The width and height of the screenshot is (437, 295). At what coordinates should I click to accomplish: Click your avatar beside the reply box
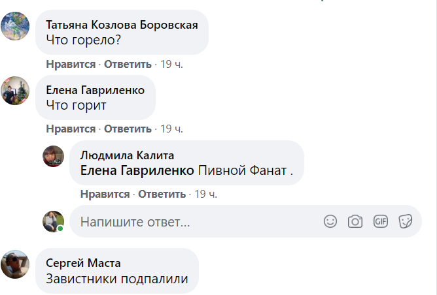54,221
